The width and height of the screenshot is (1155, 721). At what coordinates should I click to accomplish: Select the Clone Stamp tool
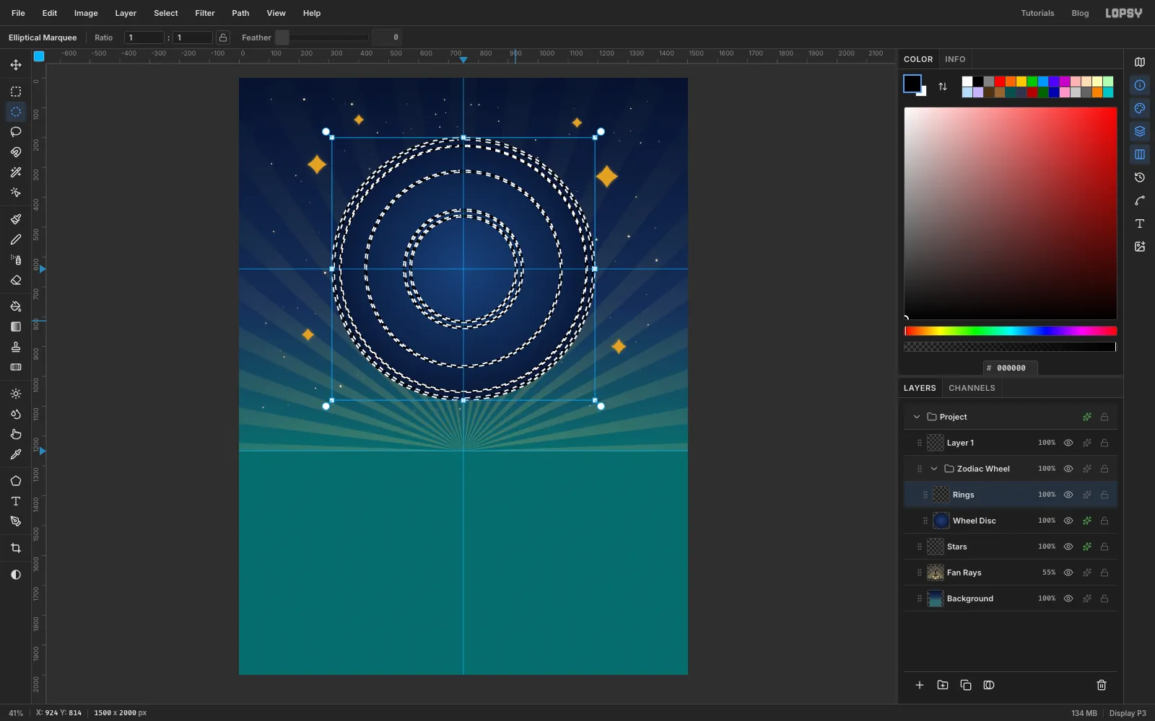click(16, 347)
